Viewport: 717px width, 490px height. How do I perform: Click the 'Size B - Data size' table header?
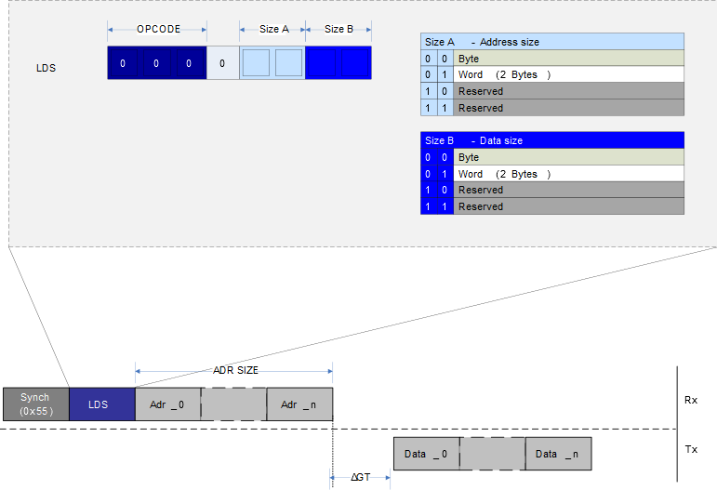pos(551,140)
